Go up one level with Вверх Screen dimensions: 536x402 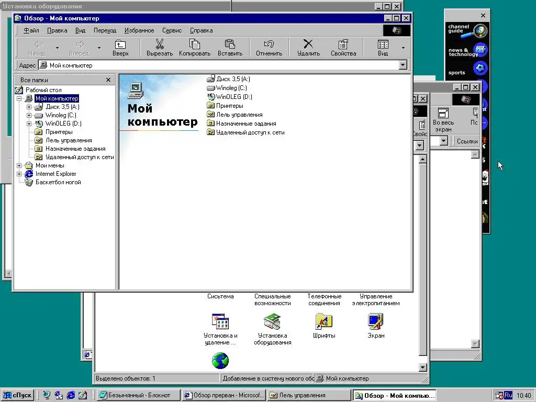[x=120, y=48]
